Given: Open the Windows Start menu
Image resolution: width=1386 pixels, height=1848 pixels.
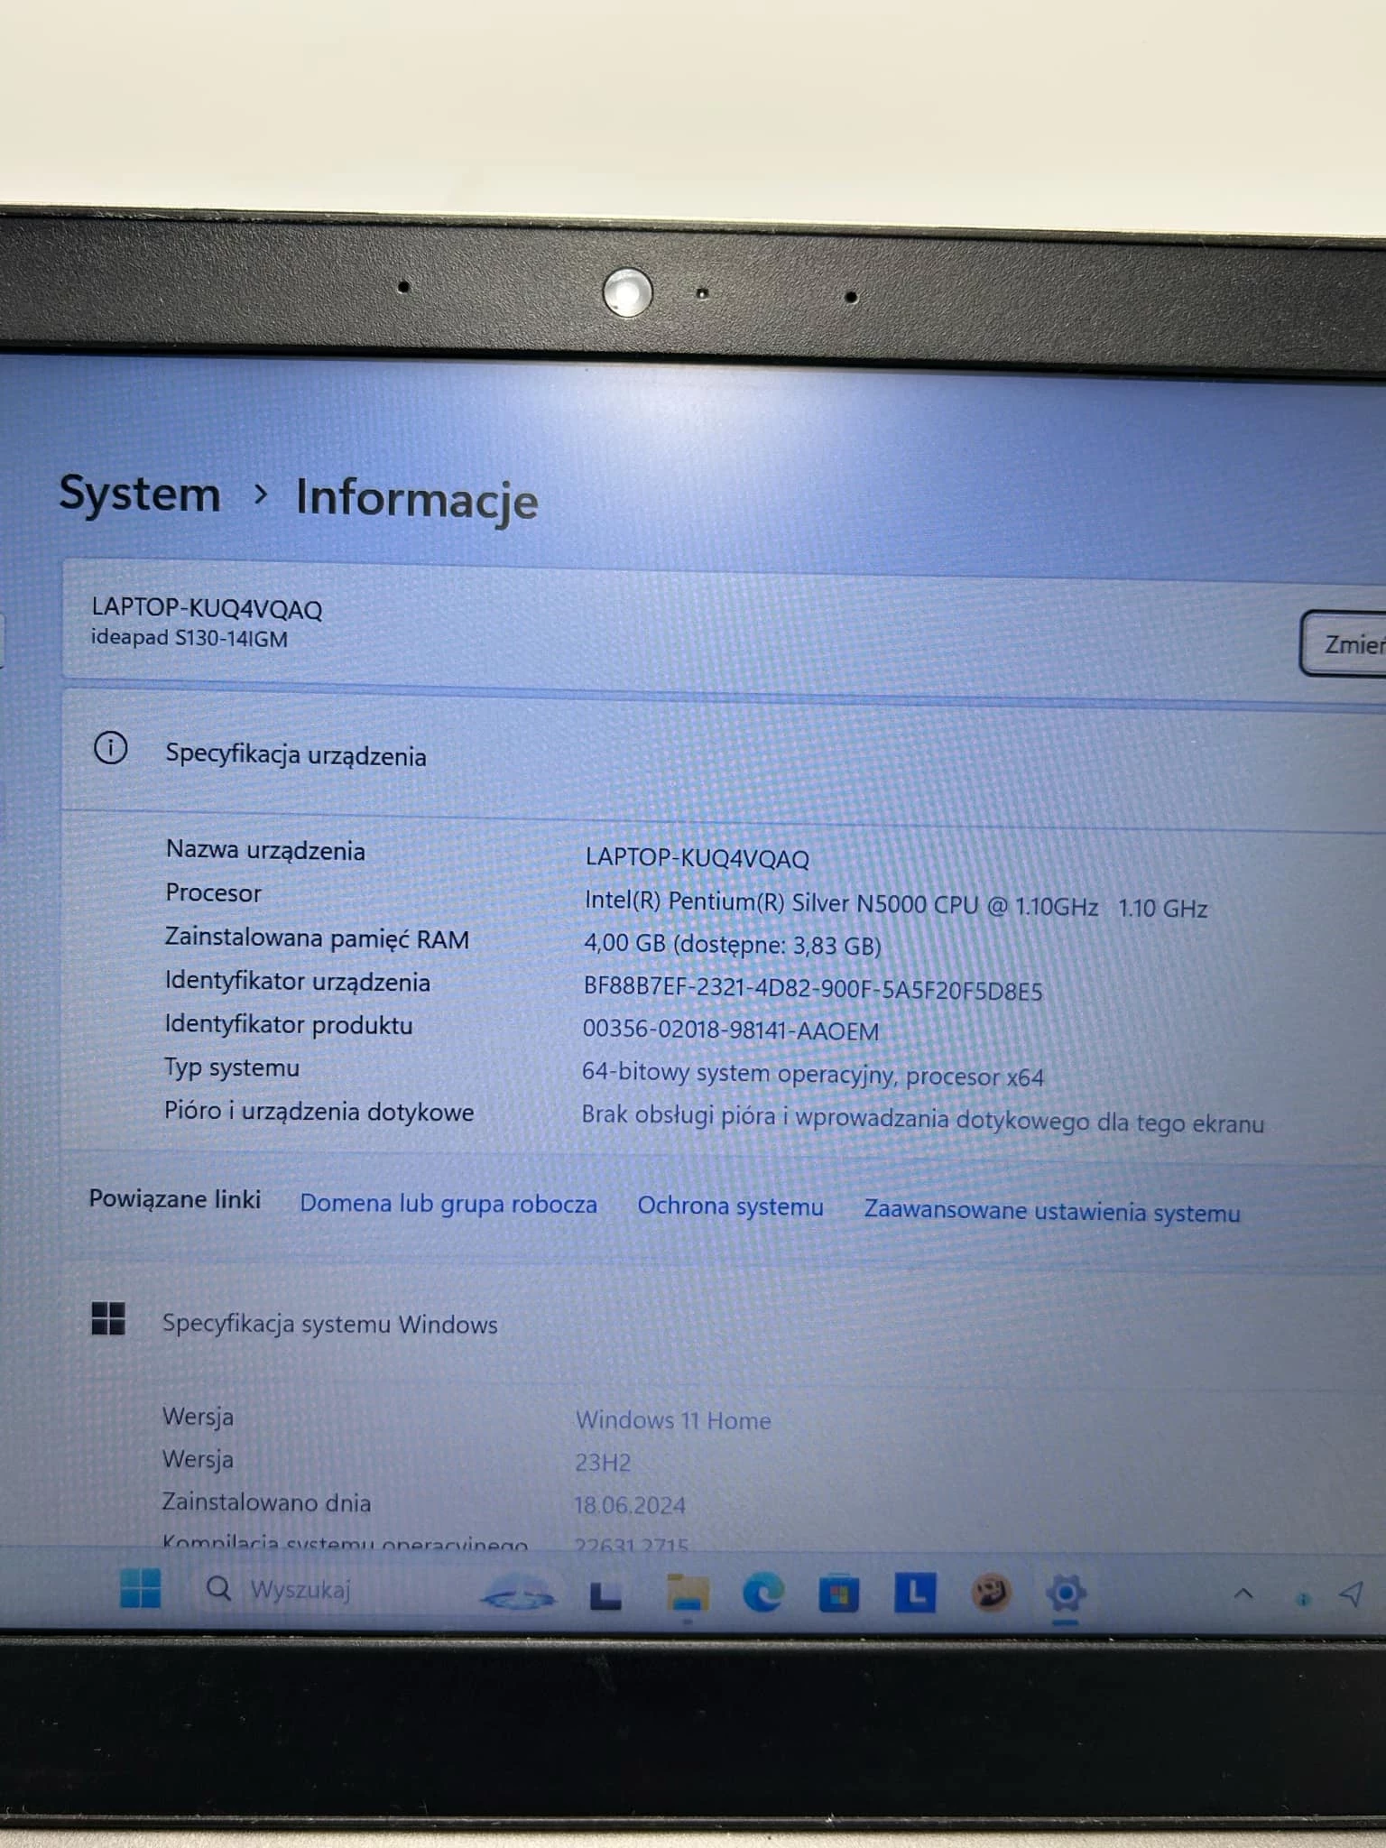Looking at the screenshot, I should (140, 1588).
